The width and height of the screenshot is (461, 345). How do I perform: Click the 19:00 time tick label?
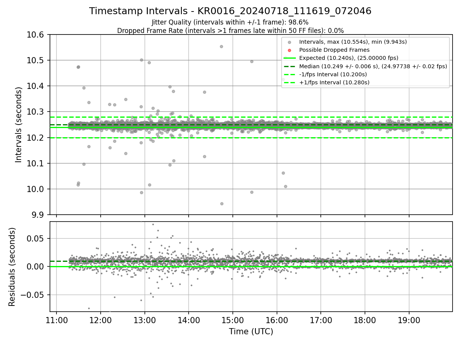[x=409, y=319]
